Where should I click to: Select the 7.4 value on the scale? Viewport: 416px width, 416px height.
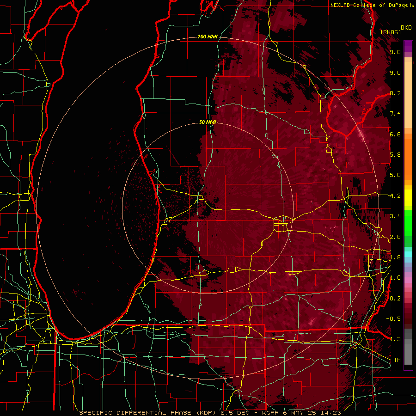click(x=395, y=114)
